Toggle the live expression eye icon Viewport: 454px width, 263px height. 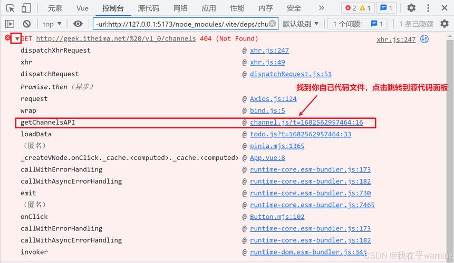(x=78, y=24)
